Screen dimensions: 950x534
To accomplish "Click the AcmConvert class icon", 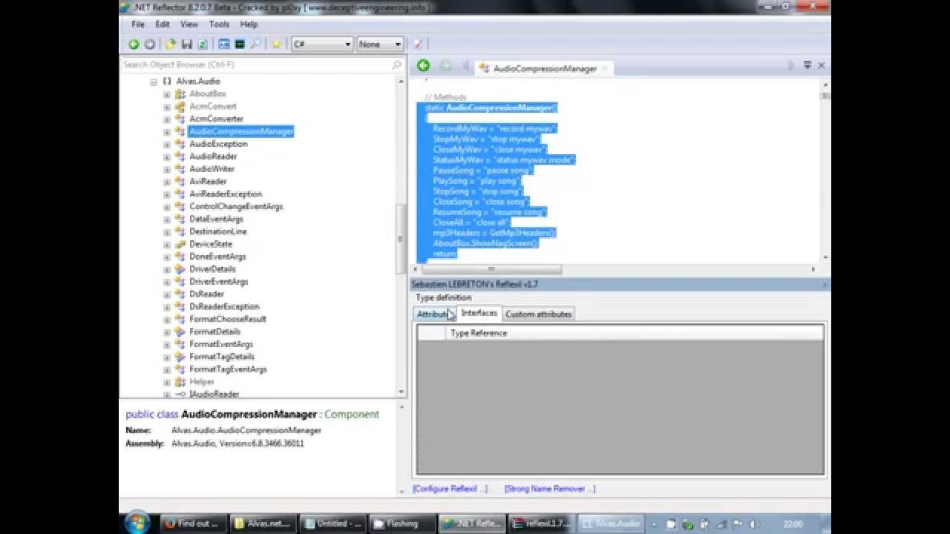I will point(180,107).
